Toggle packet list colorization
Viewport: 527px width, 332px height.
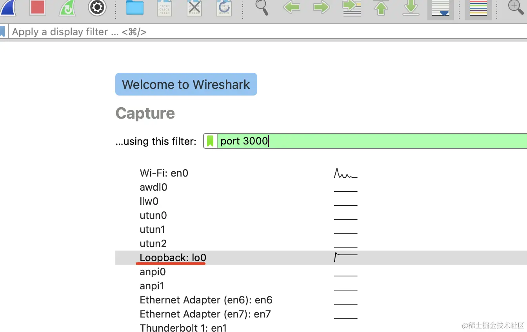click(x=478, y=9)
